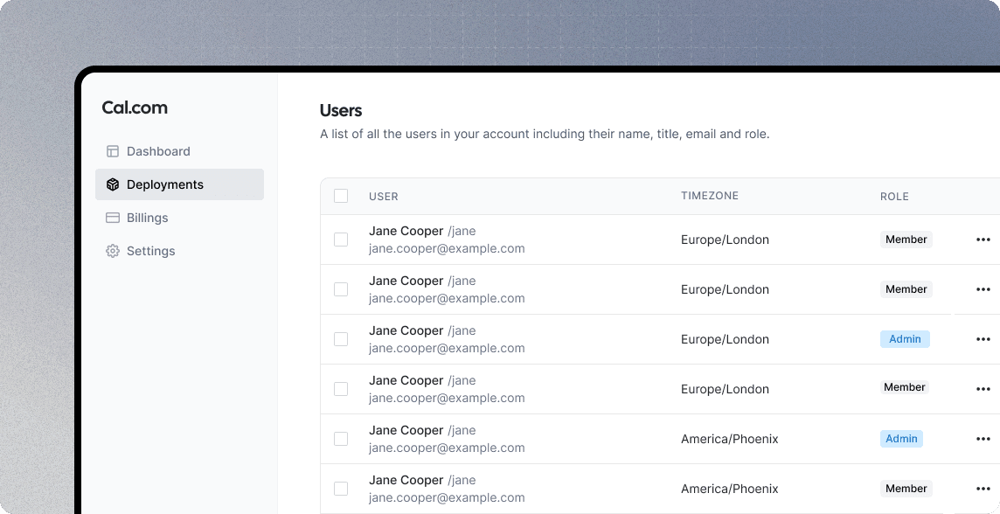
Task: Click the USER column header
Action: point(383,197)
